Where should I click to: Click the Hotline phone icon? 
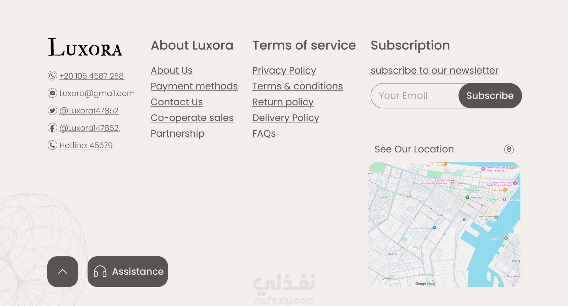(x=52, y=145)
